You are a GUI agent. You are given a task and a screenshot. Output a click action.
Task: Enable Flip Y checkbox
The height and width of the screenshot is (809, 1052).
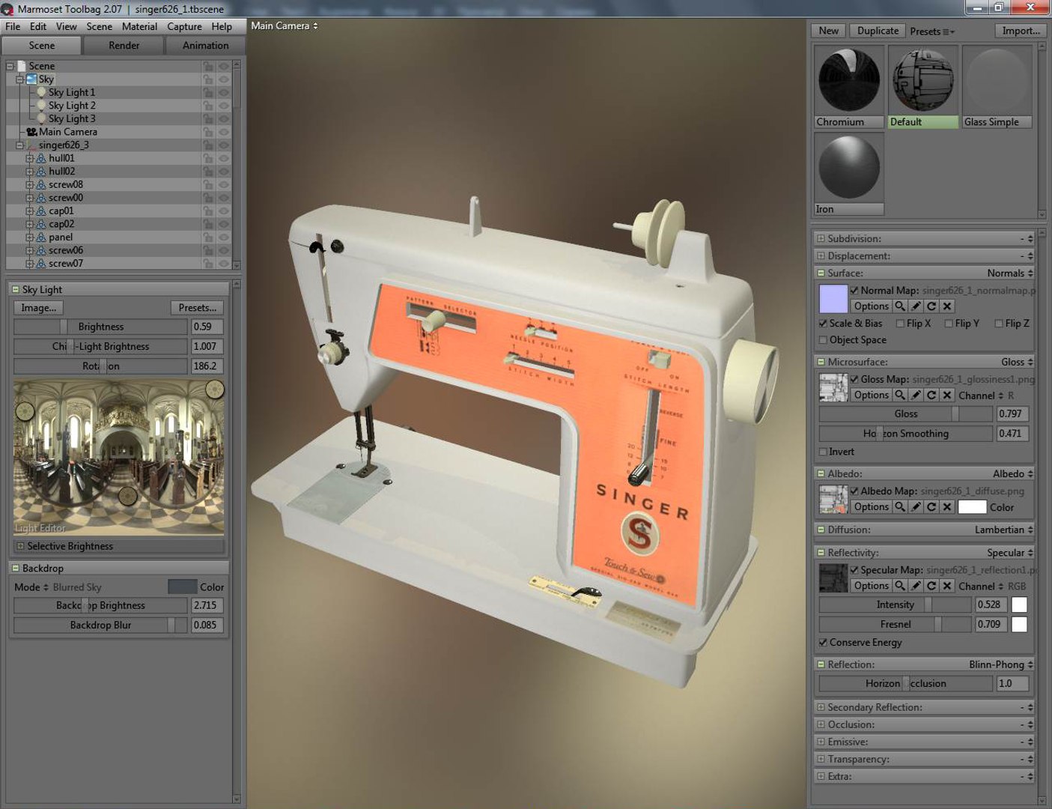click(x=949, y=324)
